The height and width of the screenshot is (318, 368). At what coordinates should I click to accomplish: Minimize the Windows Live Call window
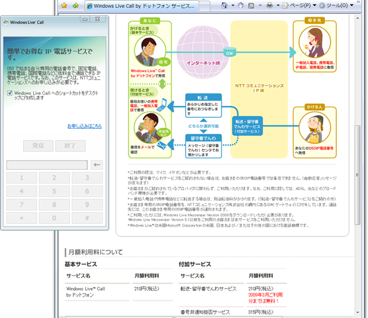85,19
